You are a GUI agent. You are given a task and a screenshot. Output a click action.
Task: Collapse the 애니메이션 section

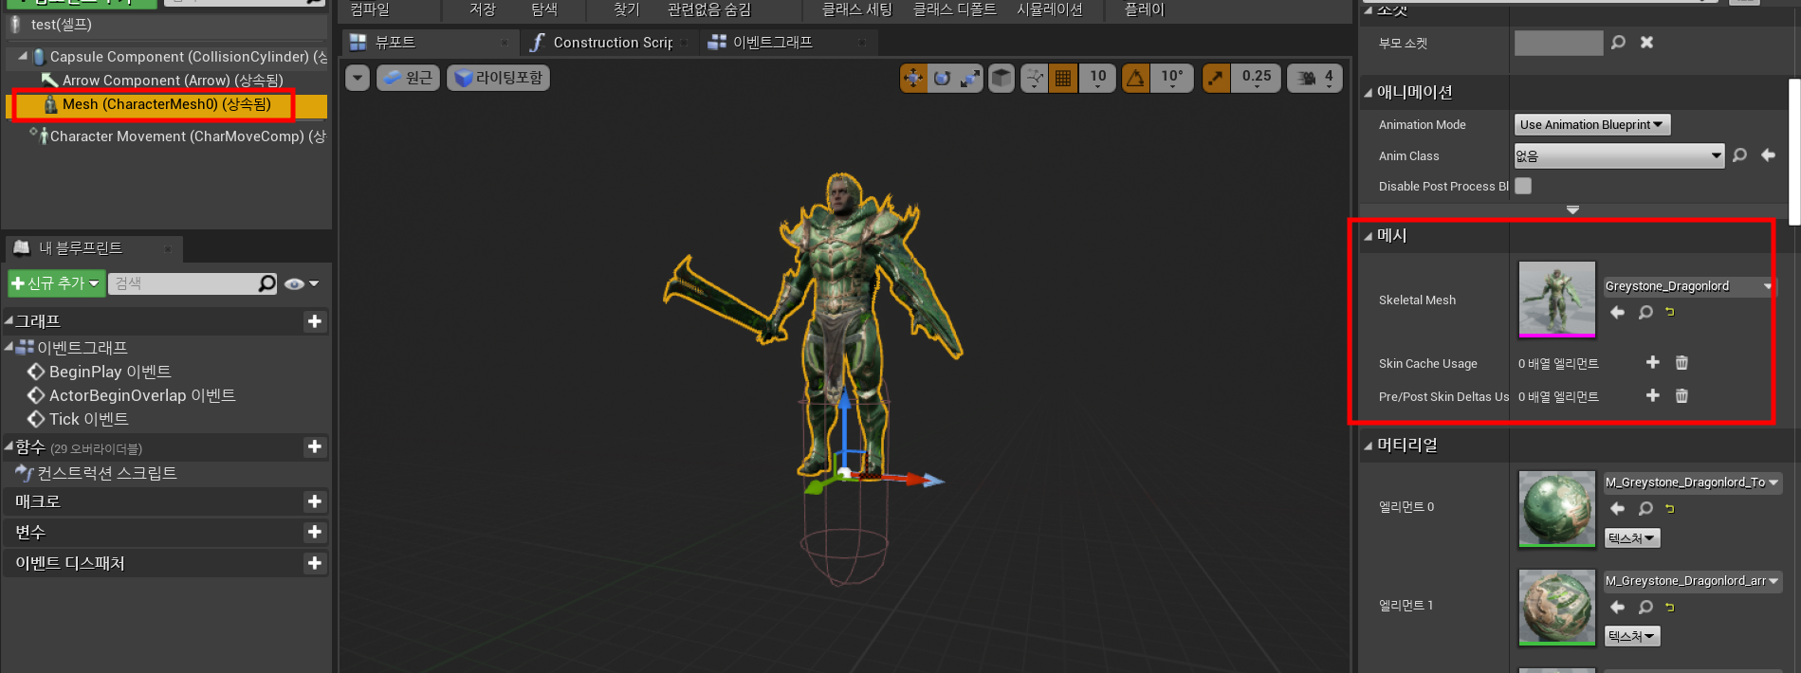click(x=1368, y=93)
